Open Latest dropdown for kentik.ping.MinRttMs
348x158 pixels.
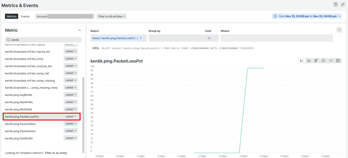tap(71, 109)
